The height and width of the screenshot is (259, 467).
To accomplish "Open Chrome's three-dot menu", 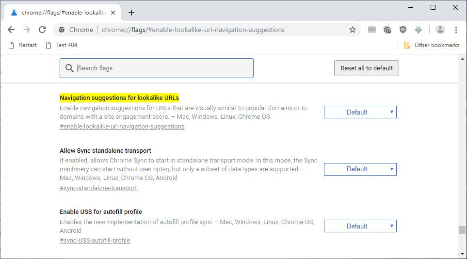I will [456, 30].
